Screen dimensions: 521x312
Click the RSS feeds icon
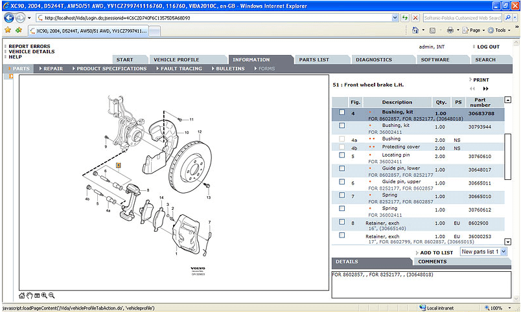tap(432, 30)
